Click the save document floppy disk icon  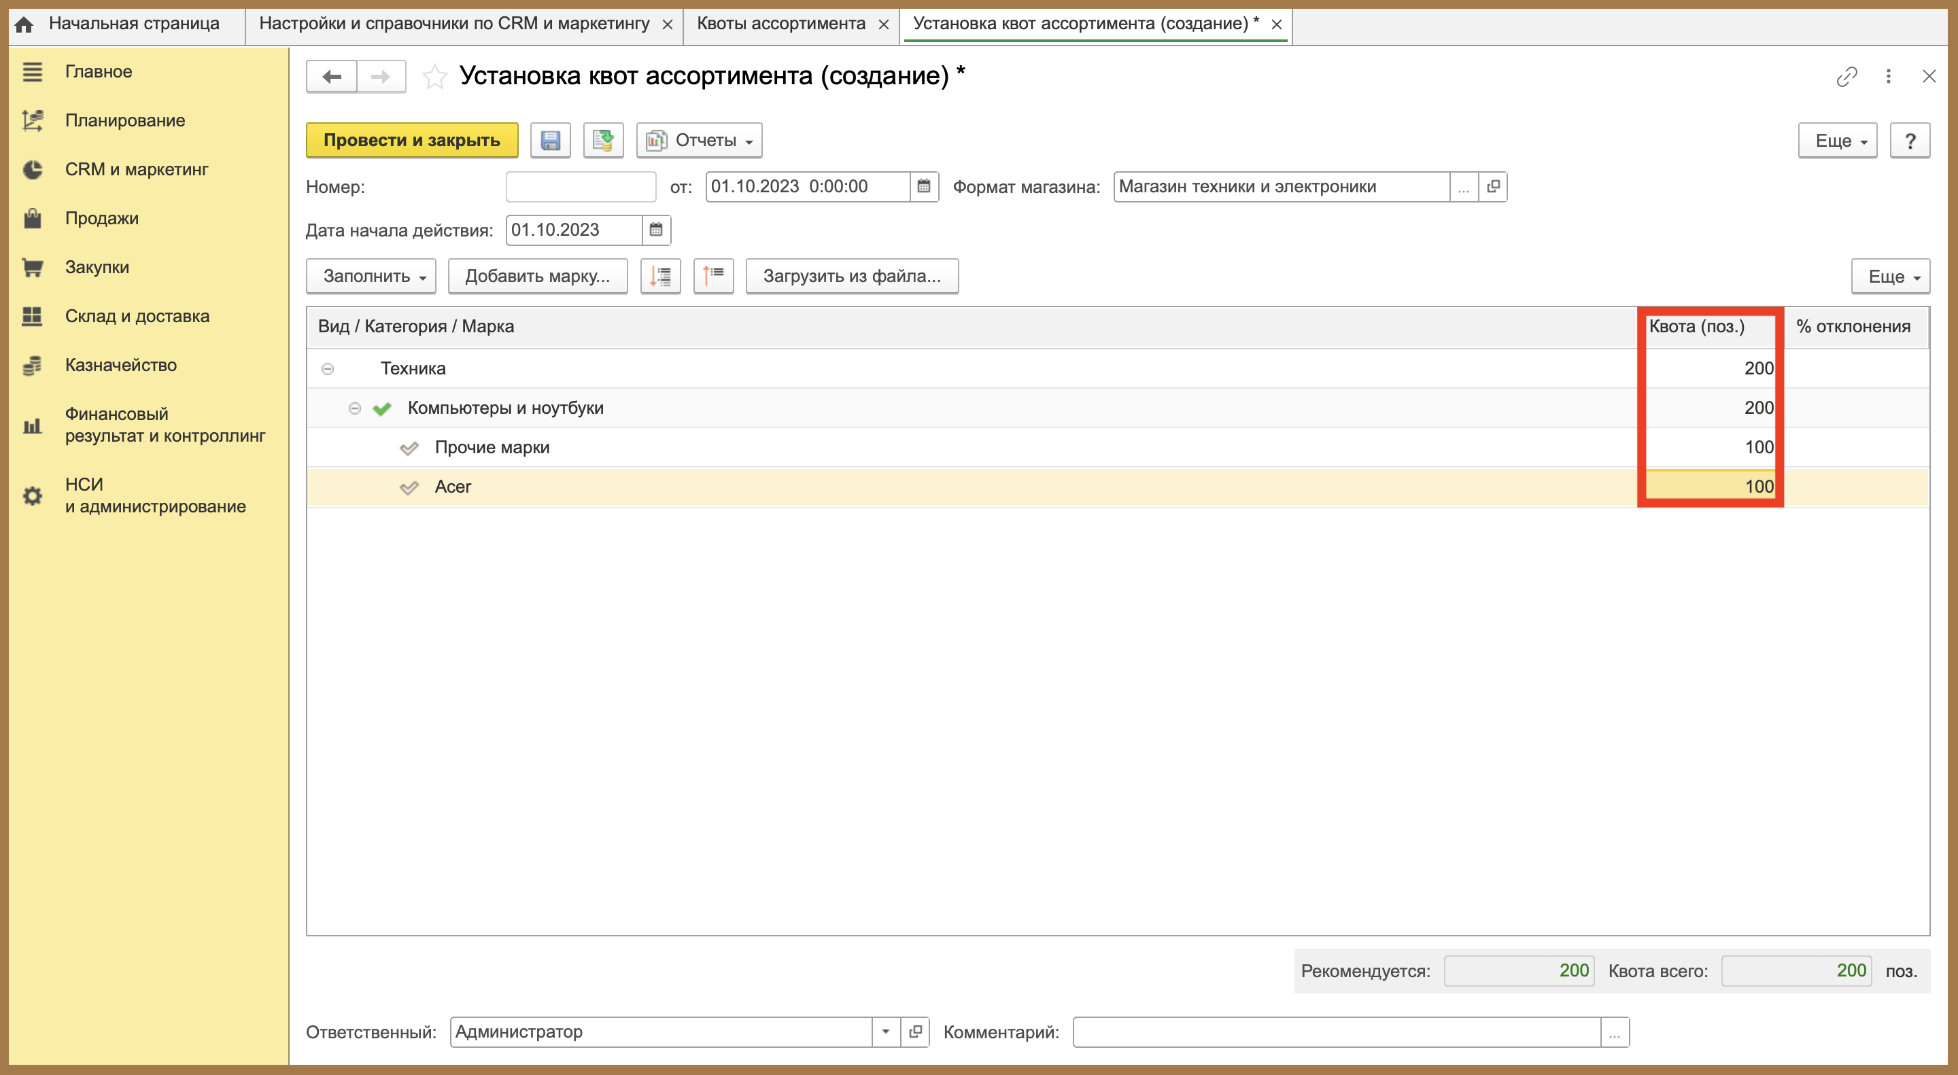[550, 141]
